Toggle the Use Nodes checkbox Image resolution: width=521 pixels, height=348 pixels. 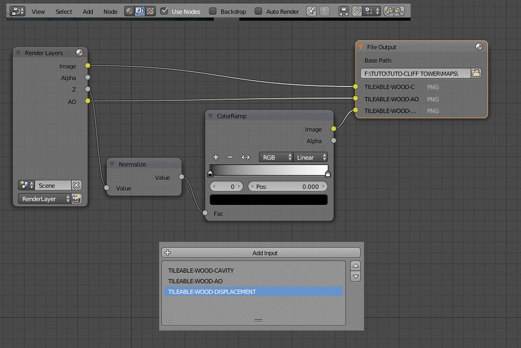click(165, 11)
